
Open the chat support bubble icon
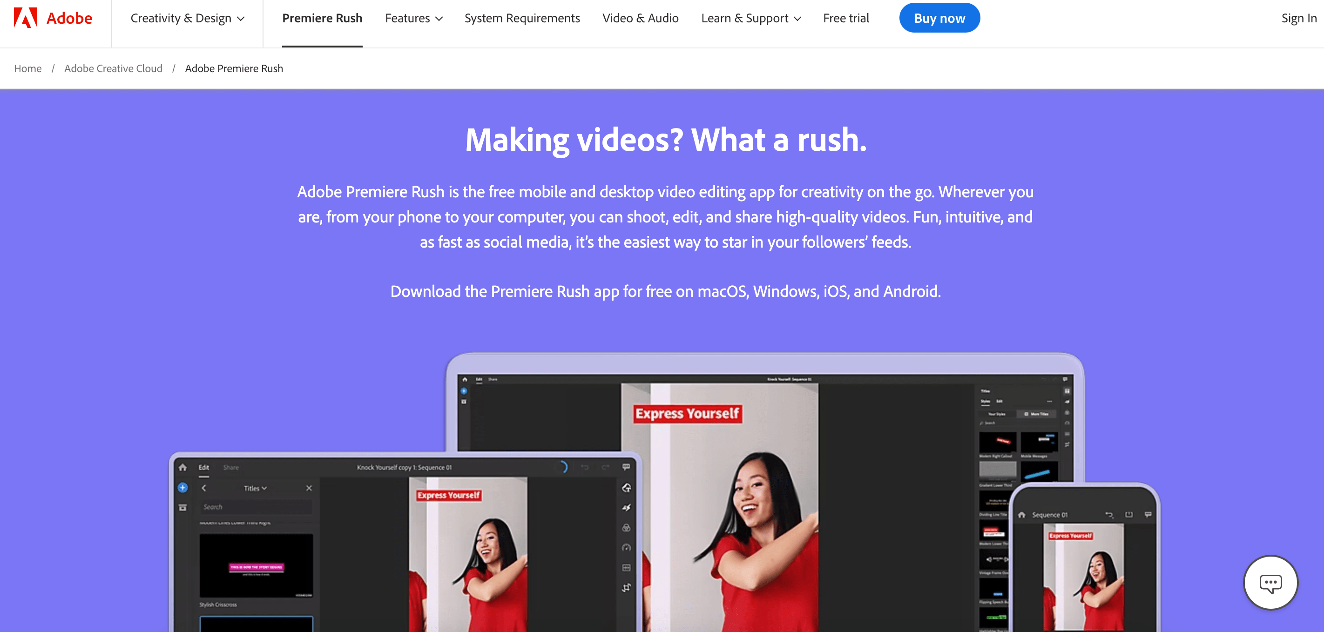coord(1270,583)
